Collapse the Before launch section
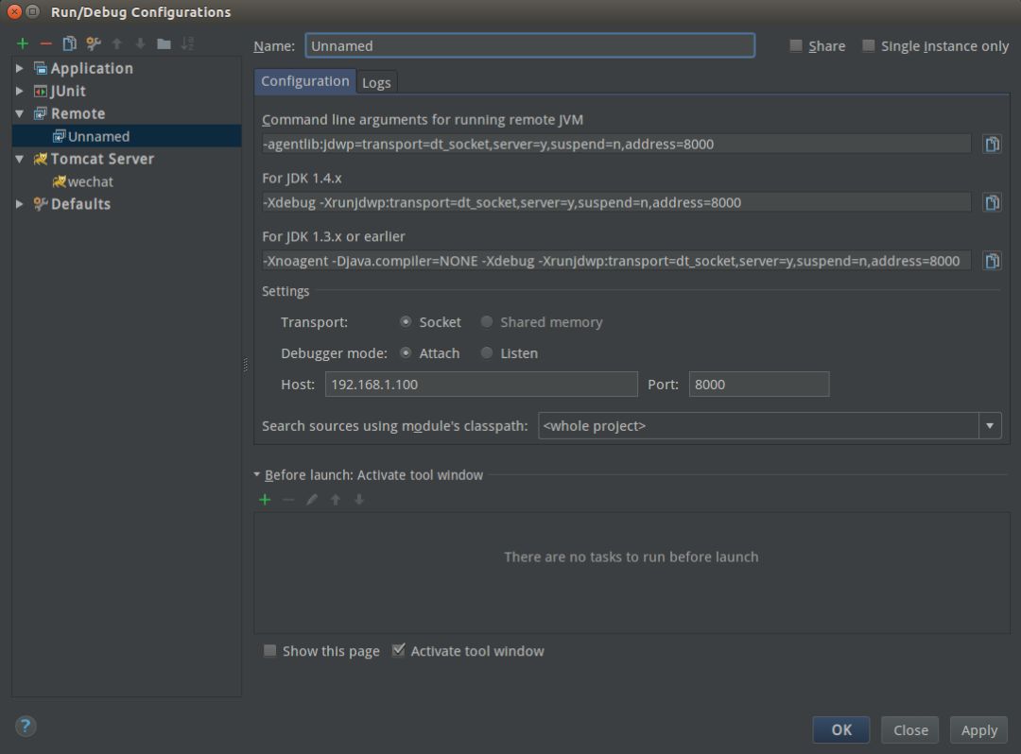The image size is (1021, 754). pyautogui.click(x=256, y=475)
